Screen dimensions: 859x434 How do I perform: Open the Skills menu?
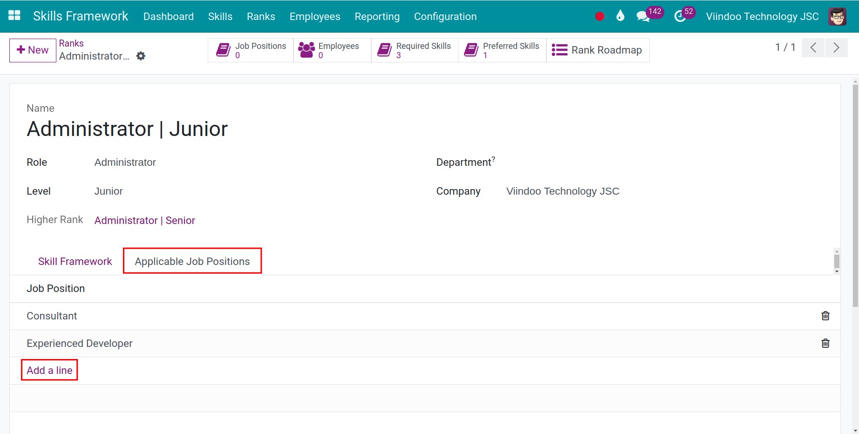coord(220,16)
